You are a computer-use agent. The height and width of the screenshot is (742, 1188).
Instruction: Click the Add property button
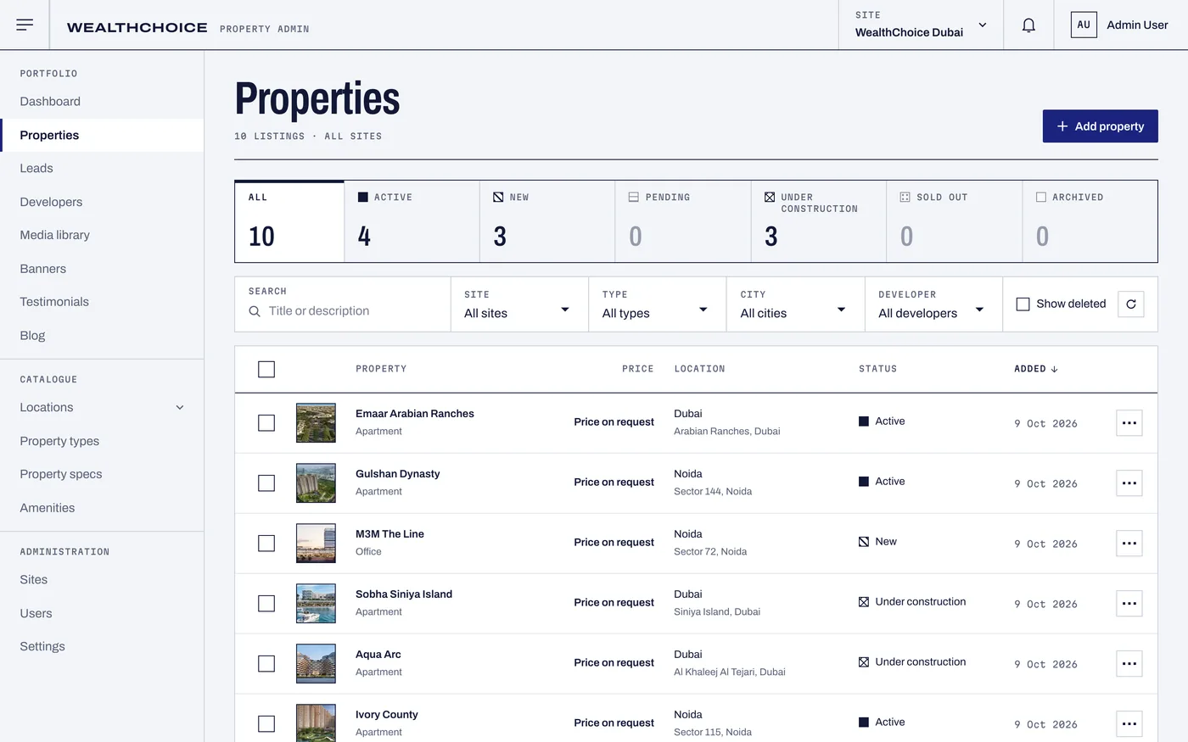coord(1100,126)
